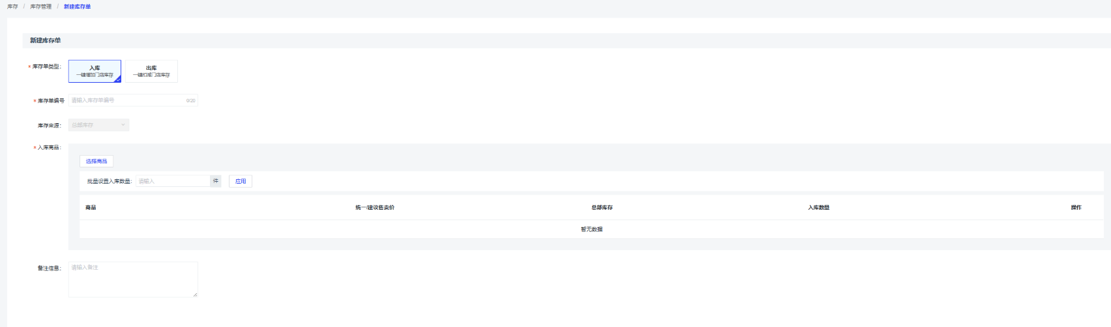Focus the 批量设置入库数量 input box
Viewport: 1111px width, 327px height.
173,181
